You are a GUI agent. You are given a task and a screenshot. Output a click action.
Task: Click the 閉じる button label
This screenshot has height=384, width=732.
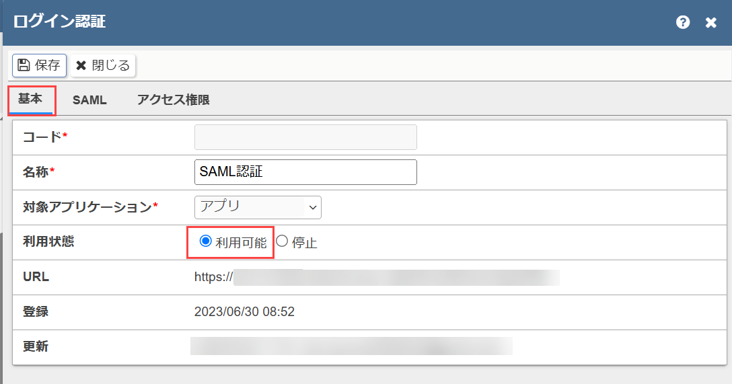click(110, 65)
